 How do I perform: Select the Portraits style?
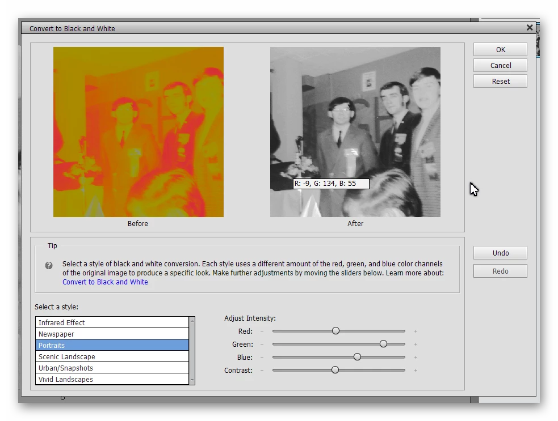(x=112, y=345)
